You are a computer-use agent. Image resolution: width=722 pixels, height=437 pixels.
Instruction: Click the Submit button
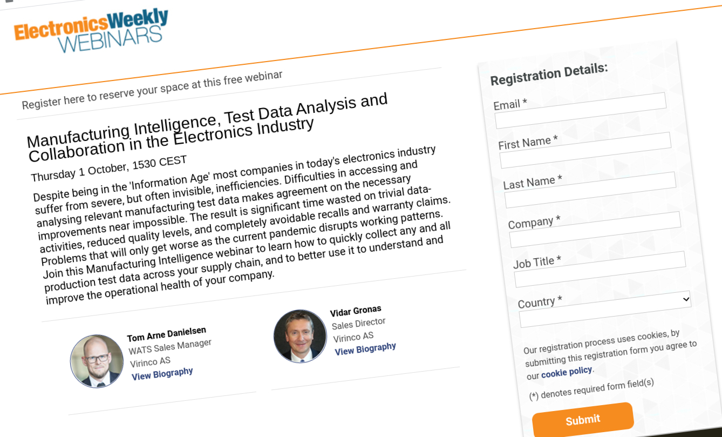click(583, 419)
